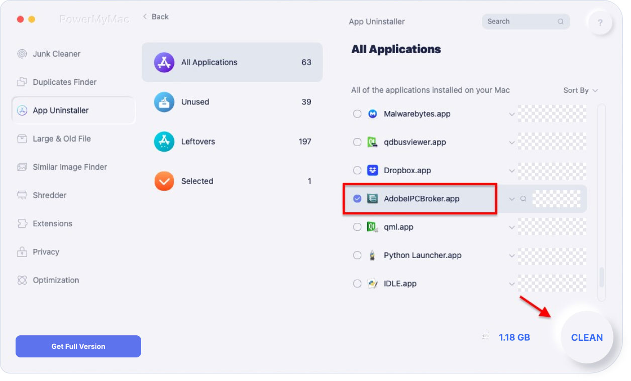Click the CLEAN button
Screen dimensions: 631x381
click(587, 337)
